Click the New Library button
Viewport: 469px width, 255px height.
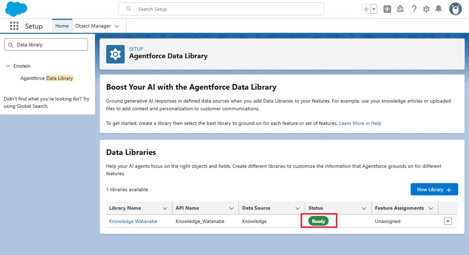[x=434, y=189]
